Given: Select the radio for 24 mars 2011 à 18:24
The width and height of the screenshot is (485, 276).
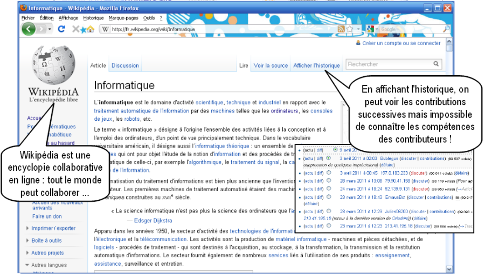Looking at the screenshot, I should [x=329, y=188].
